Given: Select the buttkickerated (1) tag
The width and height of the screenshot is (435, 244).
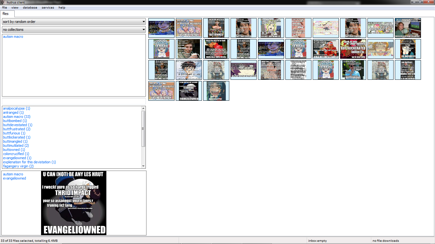Looking at the screenshot, I should click(x=17, y=137).
